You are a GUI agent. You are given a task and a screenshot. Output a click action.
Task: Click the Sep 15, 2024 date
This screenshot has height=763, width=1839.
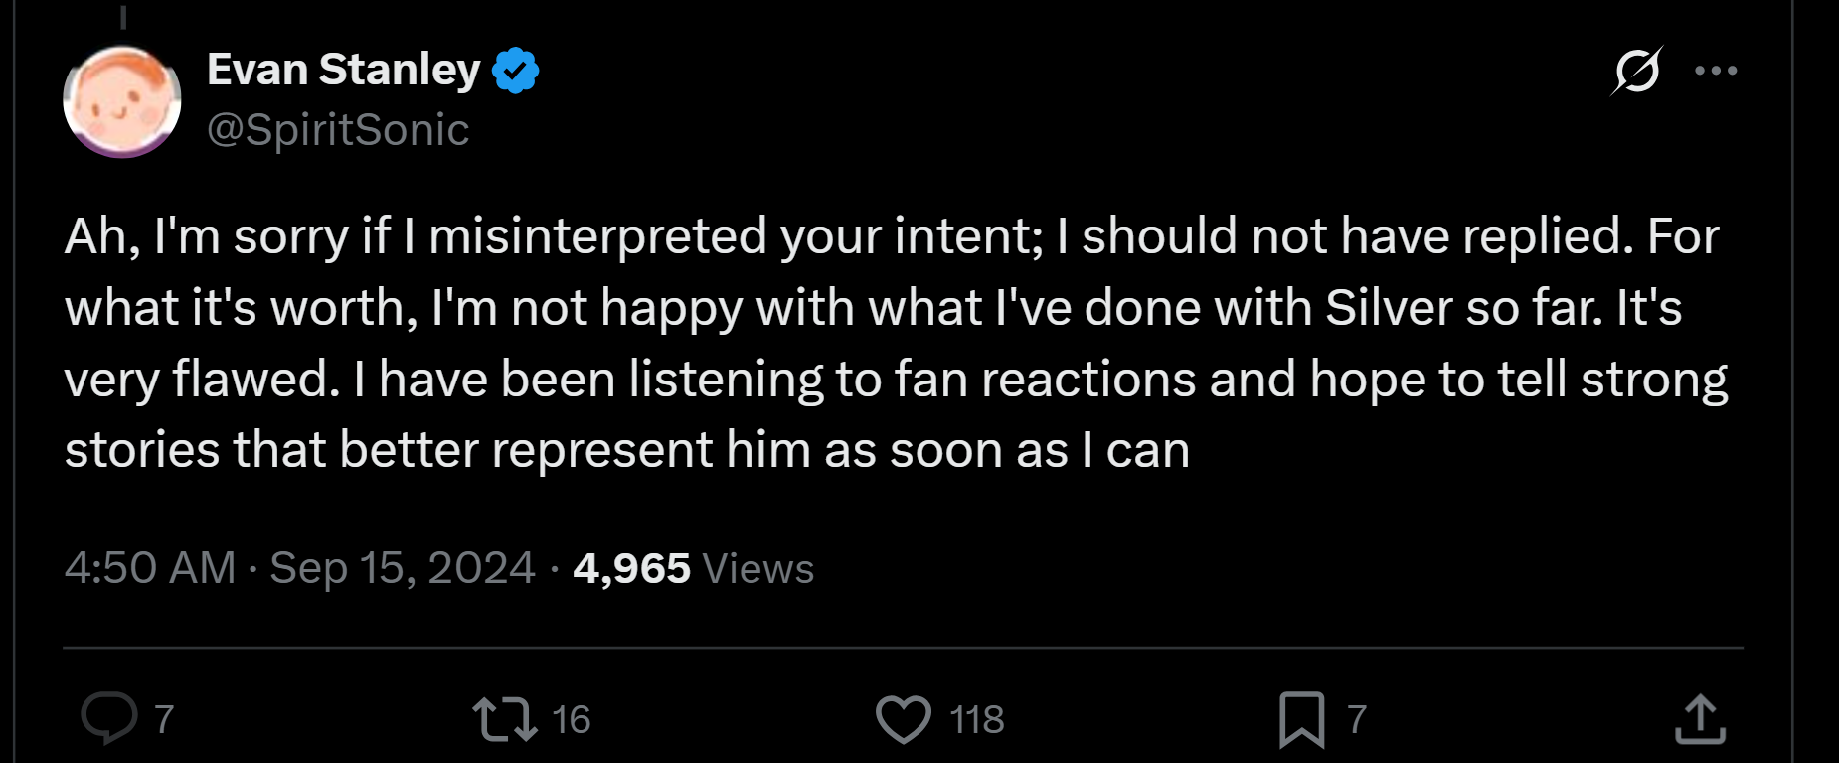point(403,568)
